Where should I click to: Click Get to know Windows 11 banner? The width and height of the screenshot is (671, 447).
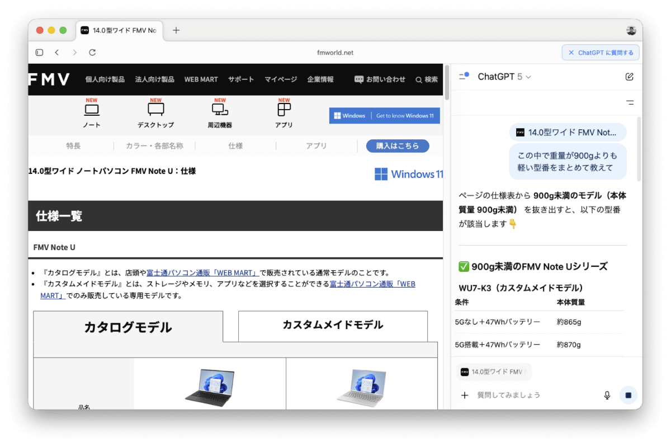pos(385,116)
